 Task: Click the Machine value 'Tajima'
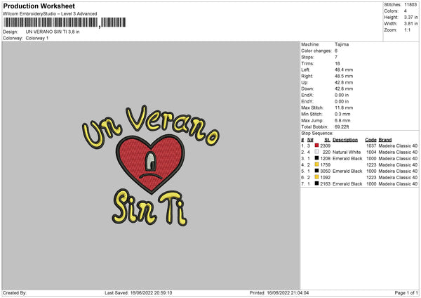pyautogui.click(x=342, y=44)
